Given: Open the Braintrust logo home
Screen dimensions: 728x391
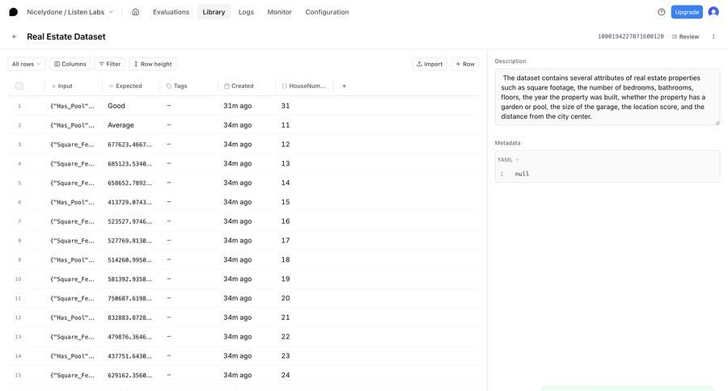Looking at the screenshot, I should point(14,12).
